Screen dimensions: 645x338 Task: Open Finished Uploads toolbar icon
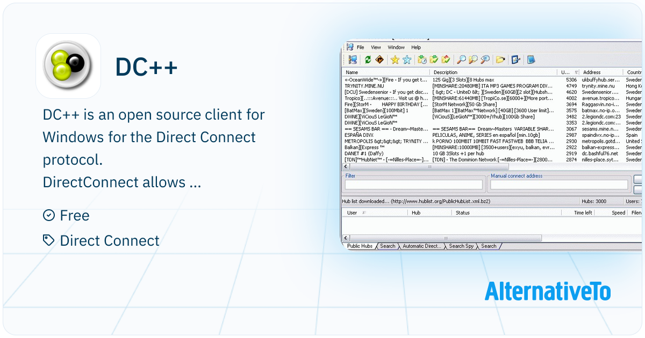[x=446, y=60]
